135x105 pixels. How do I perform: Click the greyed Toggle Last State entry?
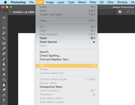pos(66,15)
